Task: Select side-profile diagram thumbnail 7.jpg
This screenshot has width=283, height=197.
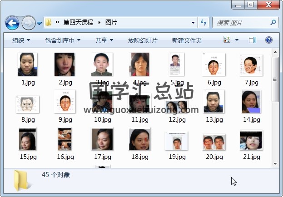Action: coord(251,65)
